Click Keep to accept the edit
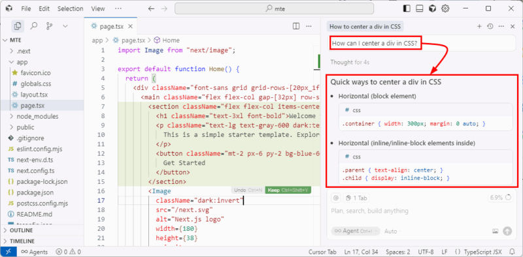 288,190
